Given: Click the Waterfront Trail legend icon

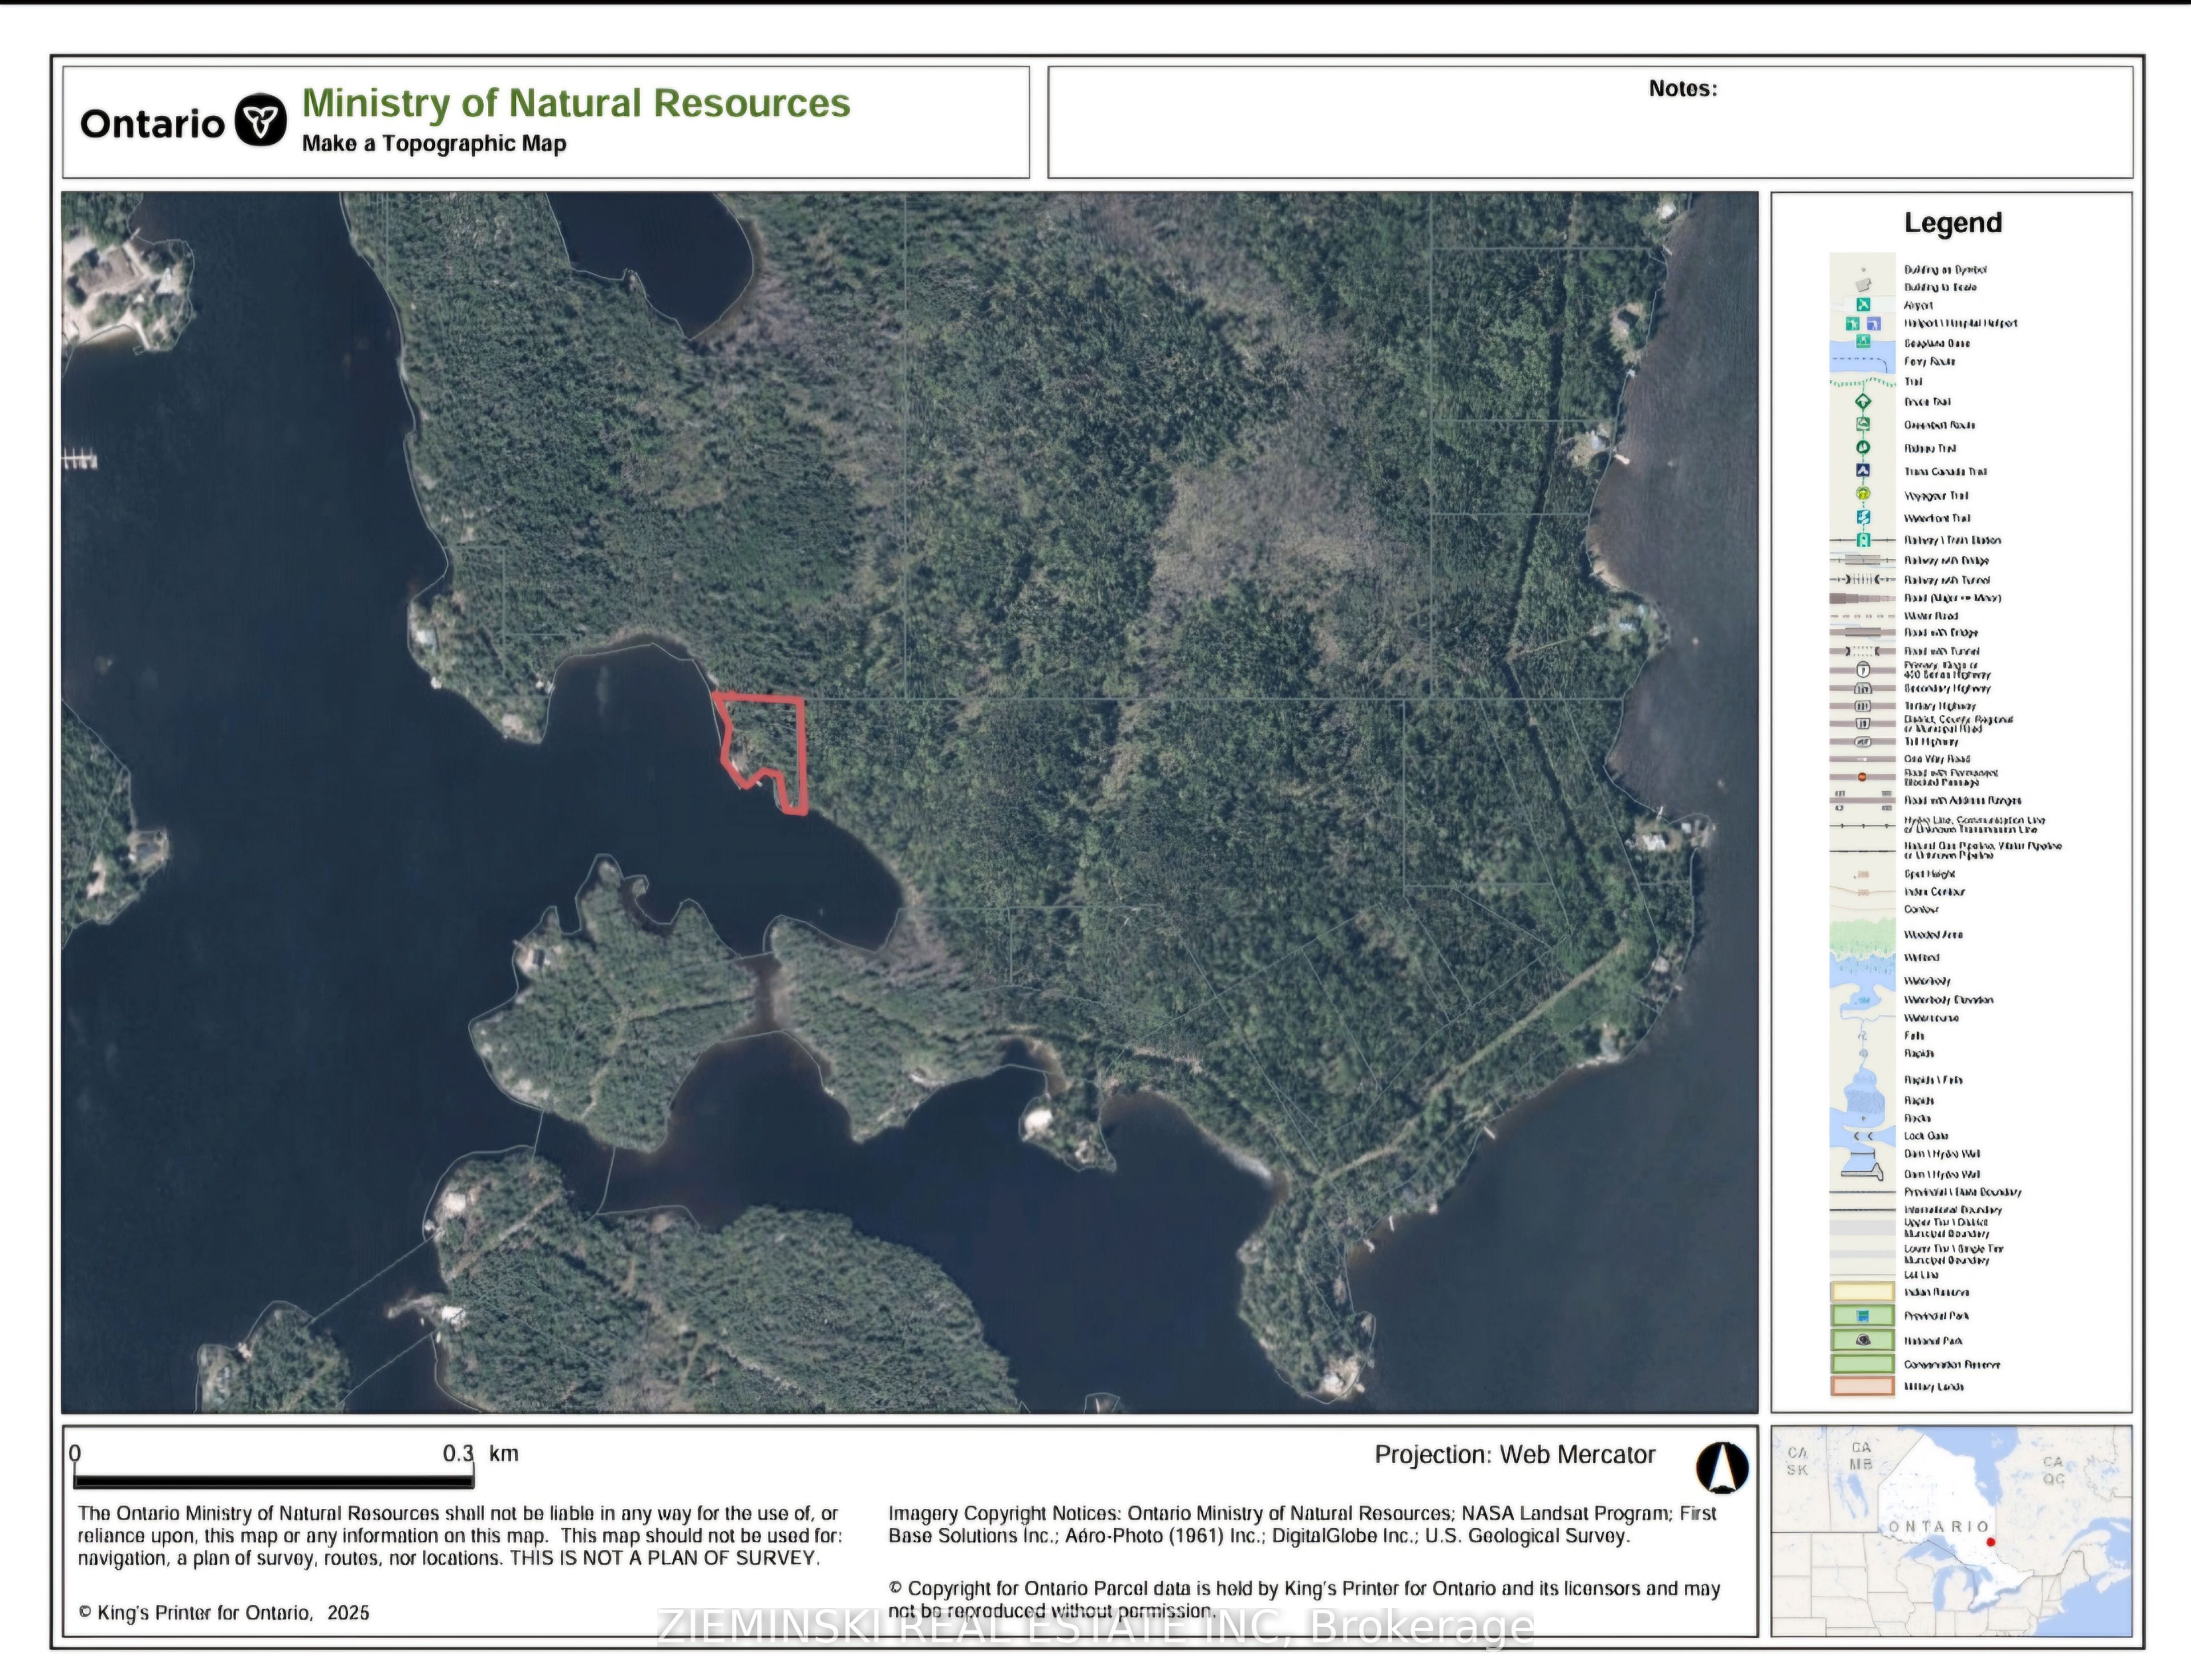Looking at the screenshot, I should coord(1863,518).
